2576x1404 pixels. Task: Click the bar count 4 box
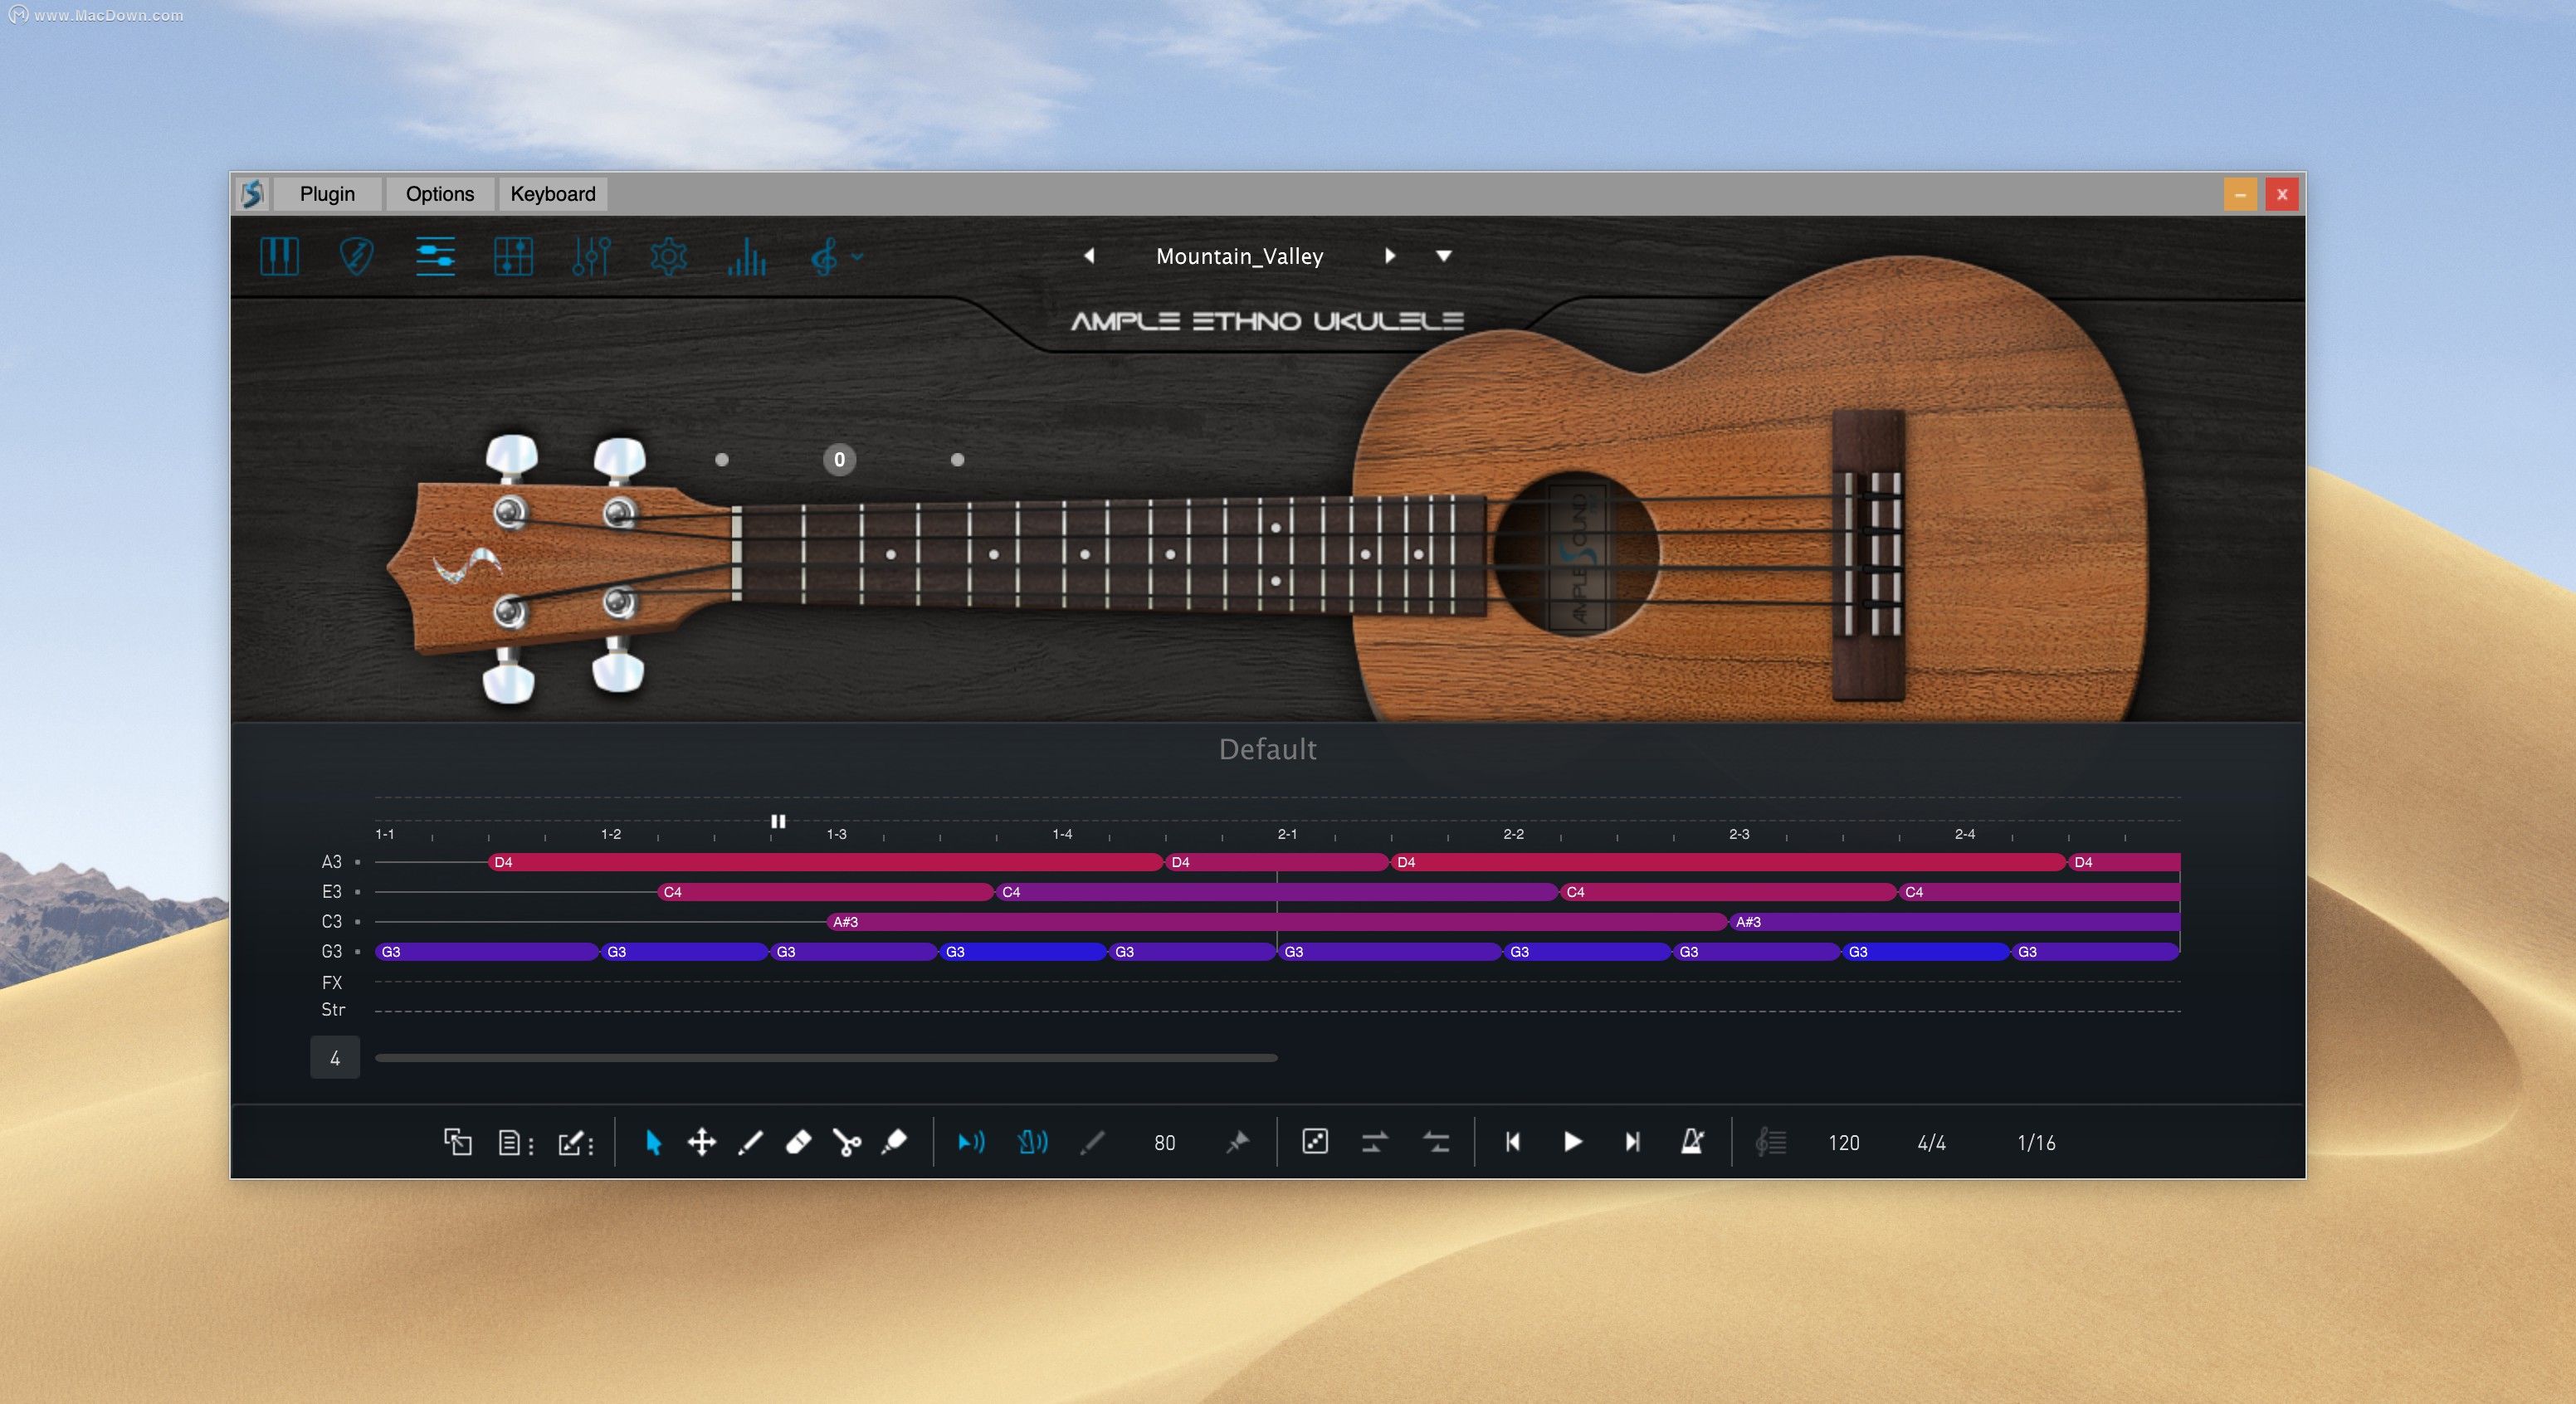[335, 1058]
